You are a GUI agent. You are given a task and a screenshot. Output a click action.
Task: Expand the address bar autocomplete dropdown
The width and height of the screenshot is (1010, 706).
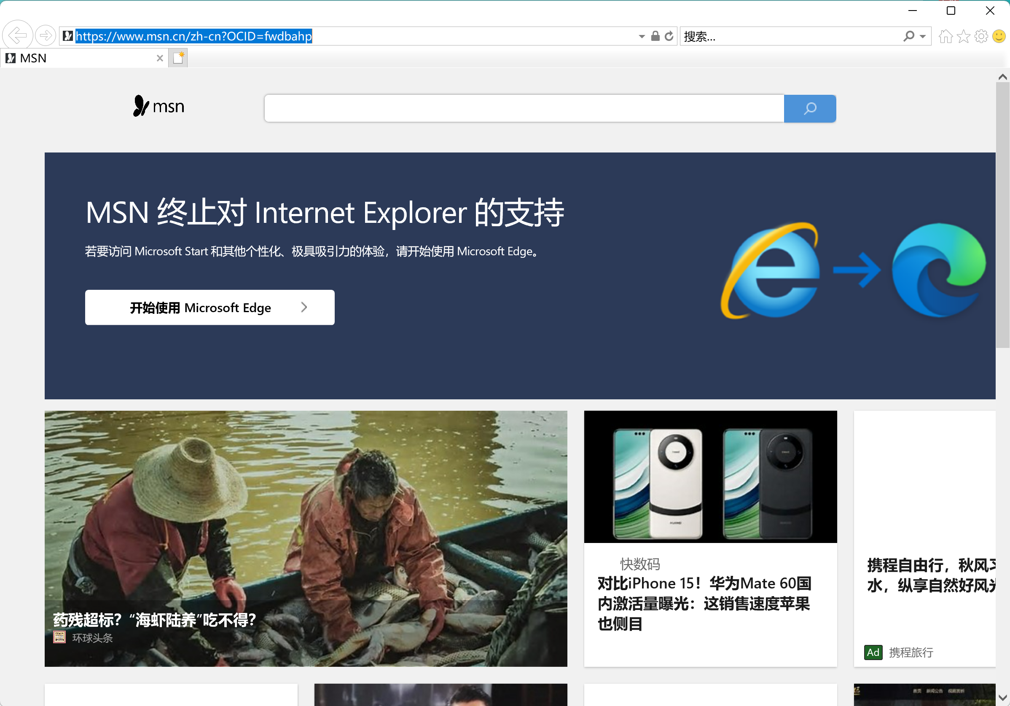(642, 37)
